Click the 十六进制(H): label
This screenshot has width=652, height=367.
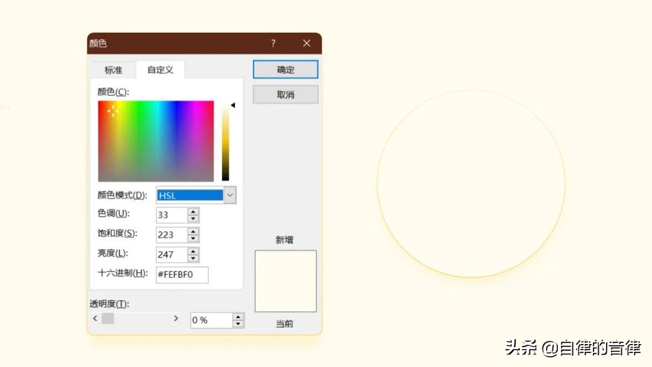[x=123, y=273]
